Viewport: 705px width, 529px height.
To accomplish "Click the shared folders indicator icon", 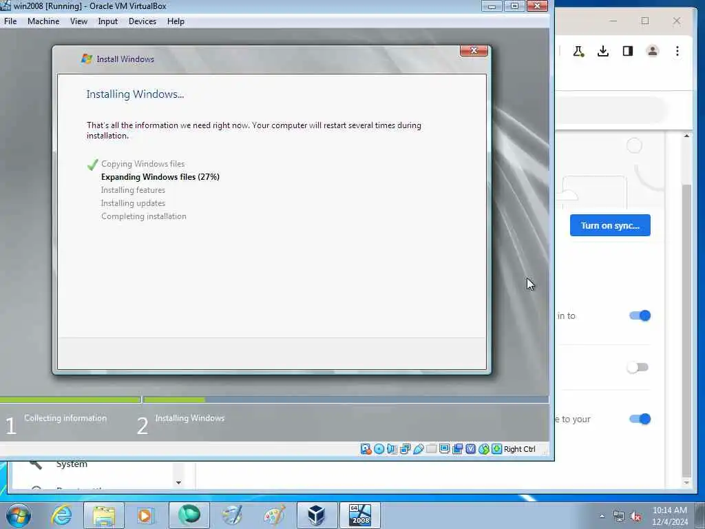I will click(431, 449).
